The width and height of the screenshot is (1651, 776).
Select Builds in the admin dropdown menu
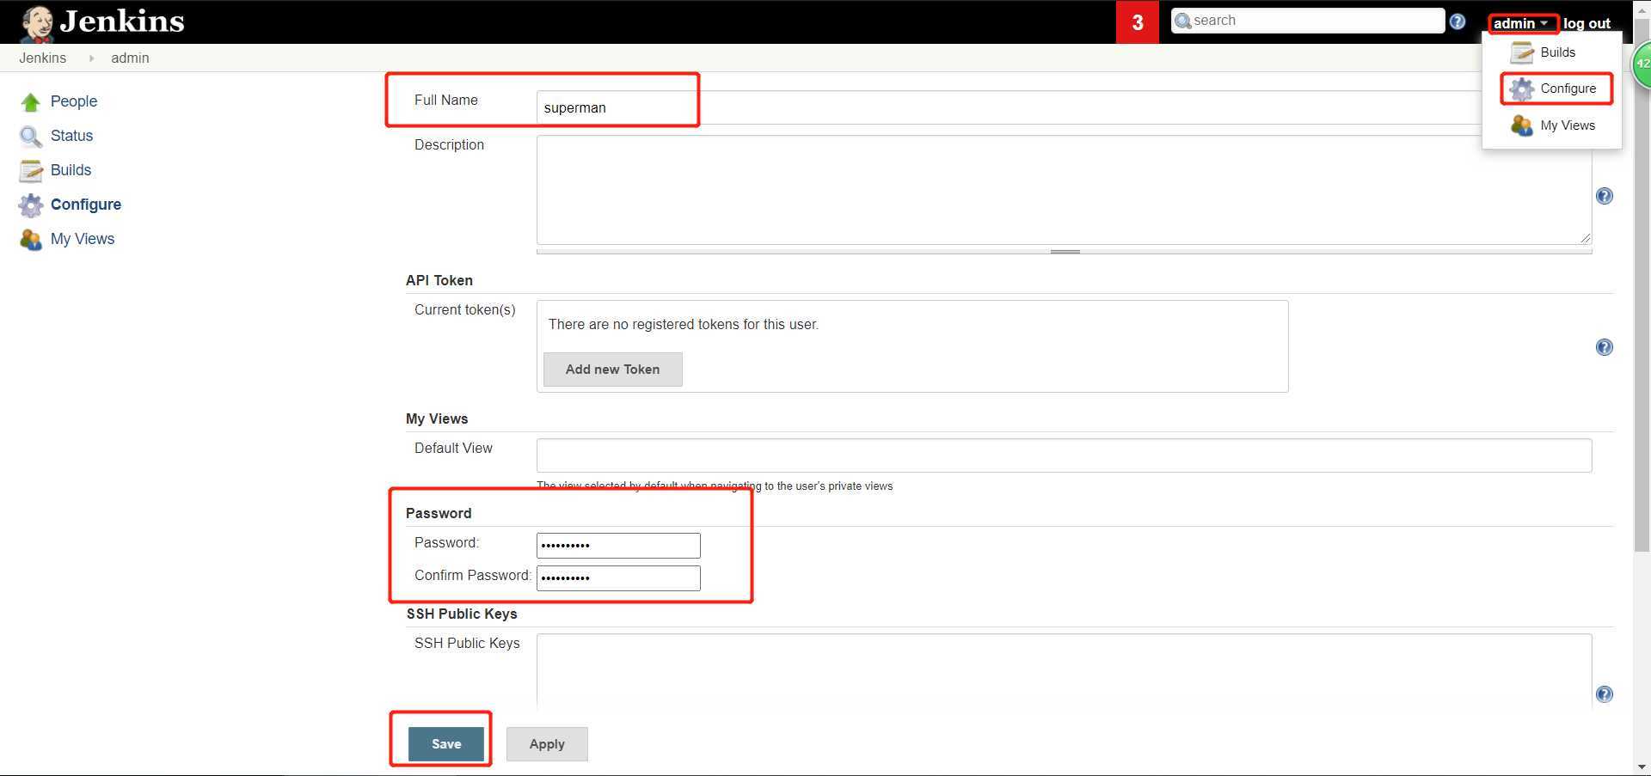pyautogui.click(x=1557, y=52)
